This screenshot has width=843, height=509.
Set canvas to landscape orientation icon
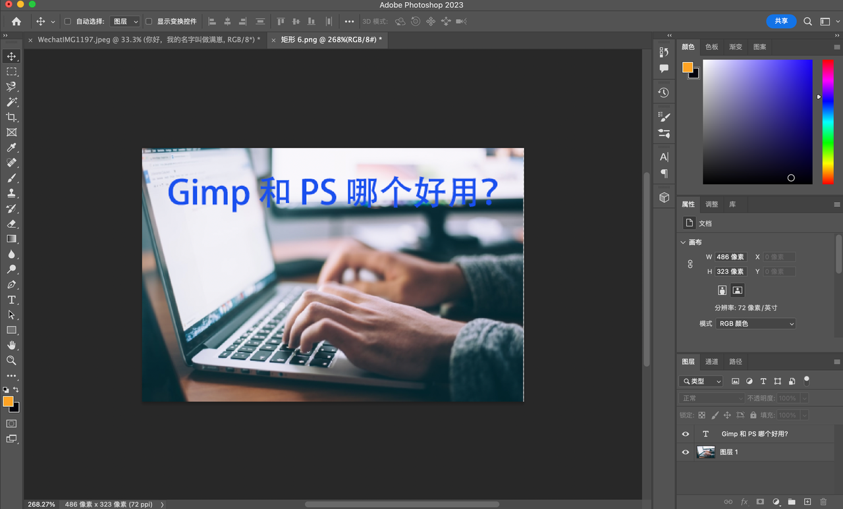(x=738, y=290)
